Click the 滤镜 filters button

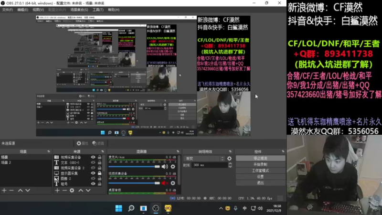tap(98, 143)
